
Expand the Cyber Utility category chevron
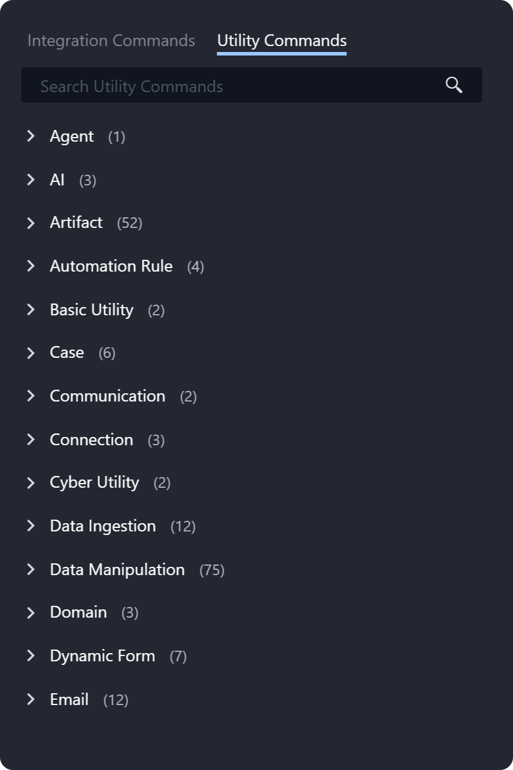coord(31,482)
